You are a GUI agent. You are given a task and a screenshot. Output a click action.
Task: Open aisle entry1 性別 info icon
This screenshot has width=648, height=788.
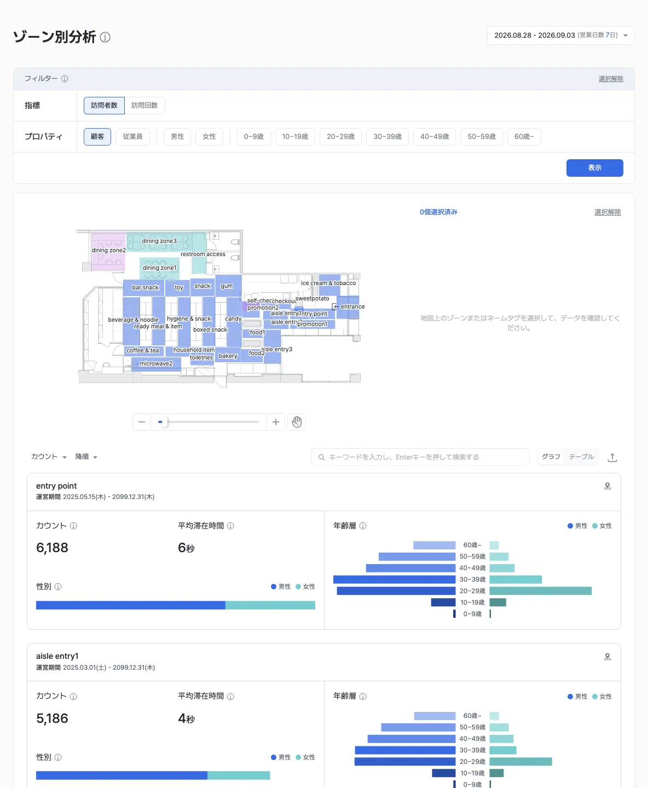point(58,757)
